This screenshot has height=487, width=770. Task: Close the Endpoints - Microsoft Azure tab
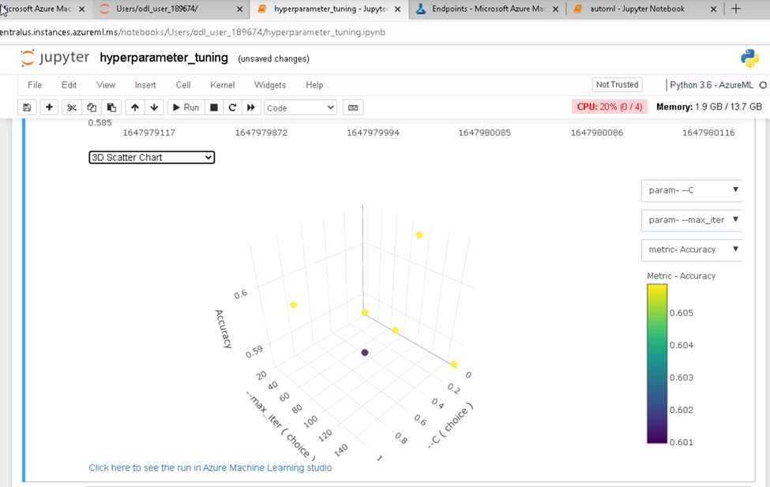555,9
